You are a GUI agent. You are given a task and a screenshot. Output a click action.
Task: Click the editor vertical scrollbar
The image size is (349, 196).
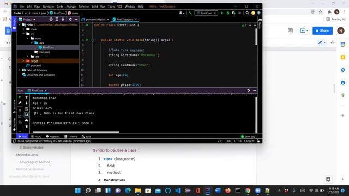(x=256, y=36)
